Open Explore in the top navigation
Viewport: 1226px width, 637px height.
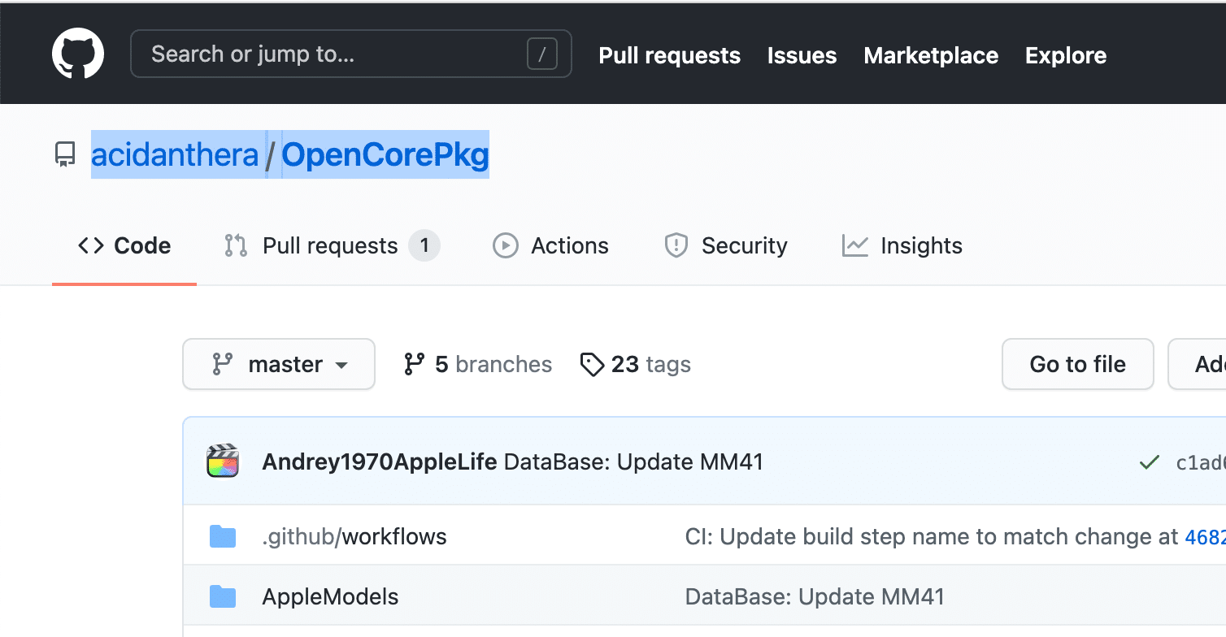click(x=1066, y=55)
